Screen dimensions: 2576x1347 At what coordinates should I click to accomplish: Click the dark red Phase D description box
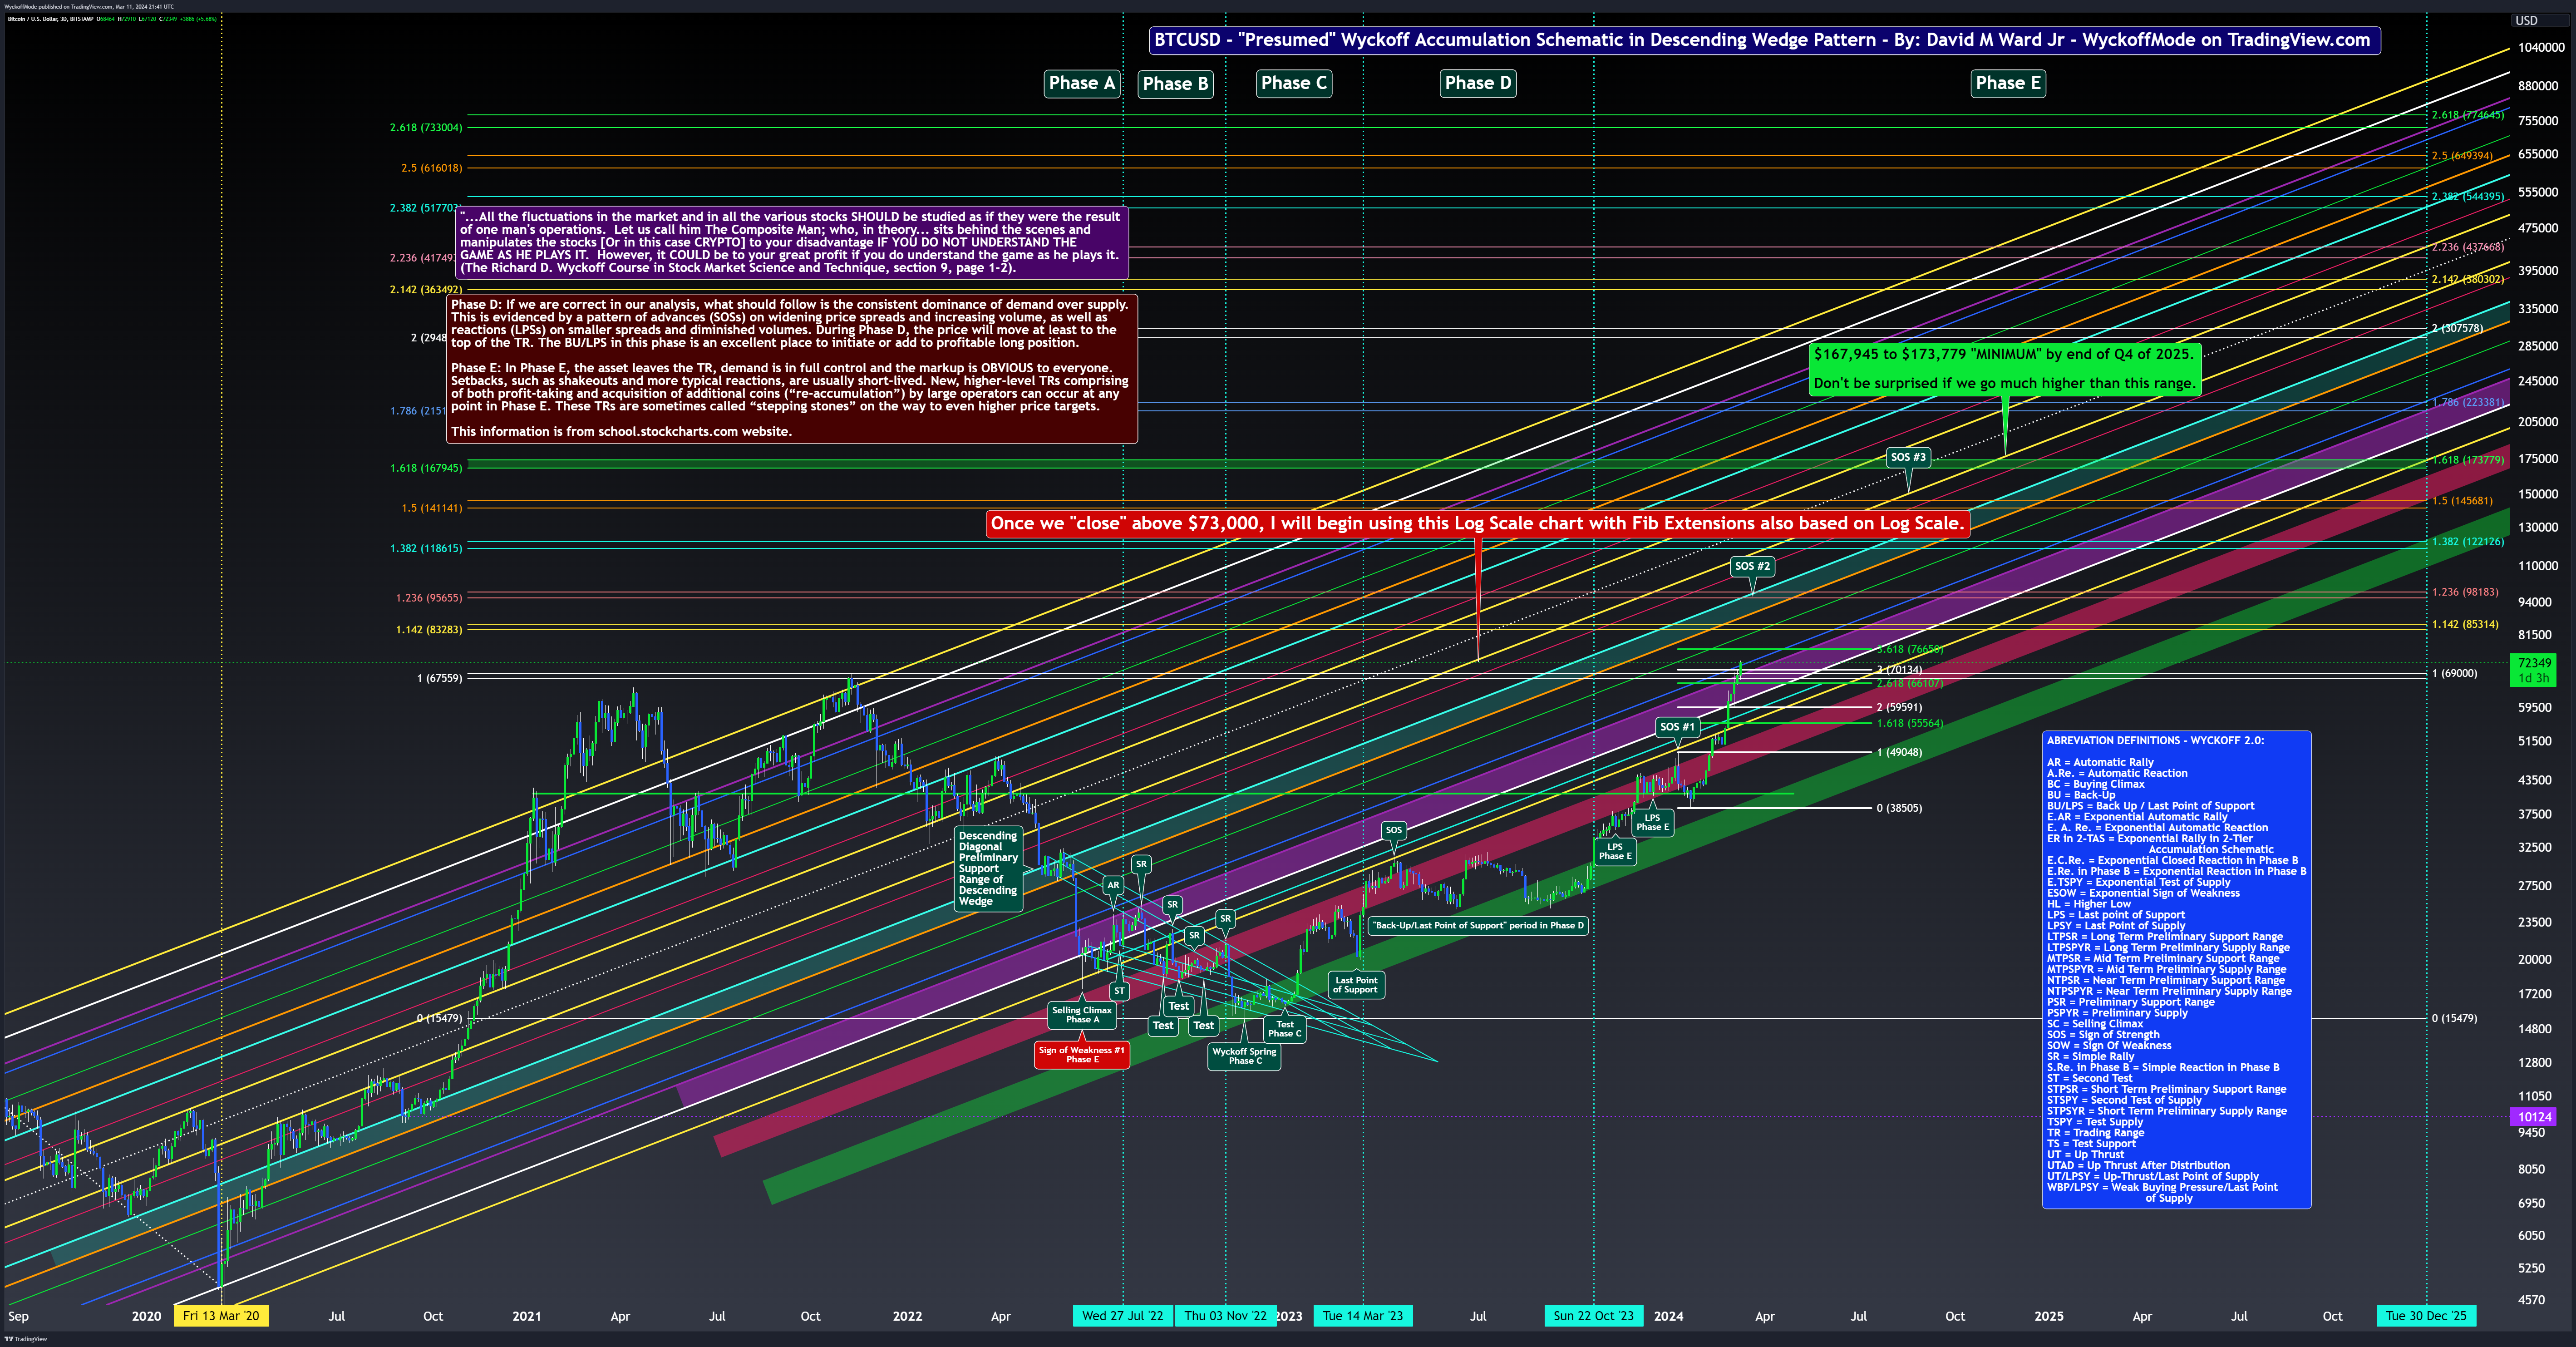tap(792, 368)
